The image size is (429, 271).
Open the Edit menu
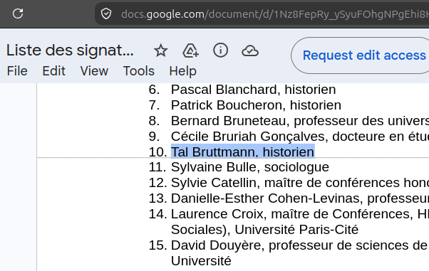(53, 71)
